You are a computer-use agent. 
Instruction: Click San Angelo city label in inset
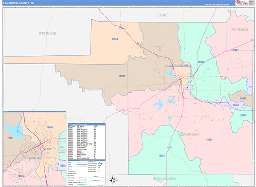(x=45, y=149)
